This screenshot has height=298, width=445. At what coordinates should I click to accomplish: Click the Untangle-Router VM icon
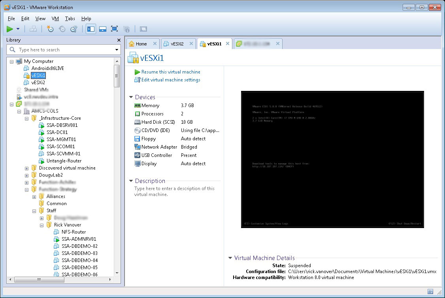[x=41, y=161]
